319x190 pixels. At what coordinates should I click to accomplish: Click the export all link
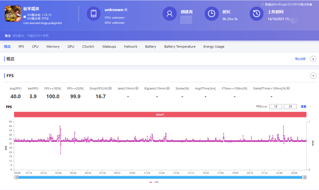tap(300, 59)
